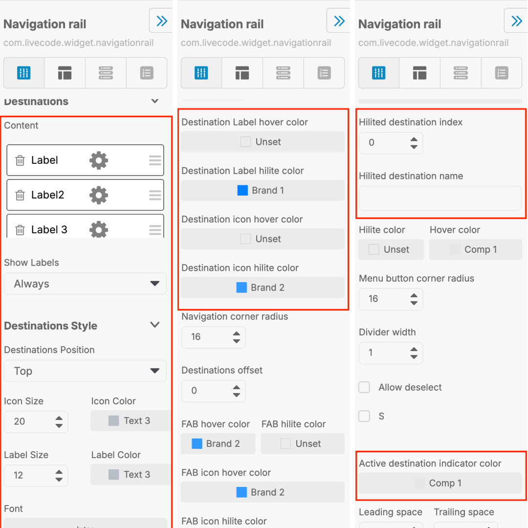Click the reorder handle on Label2 row

point(155,195)
